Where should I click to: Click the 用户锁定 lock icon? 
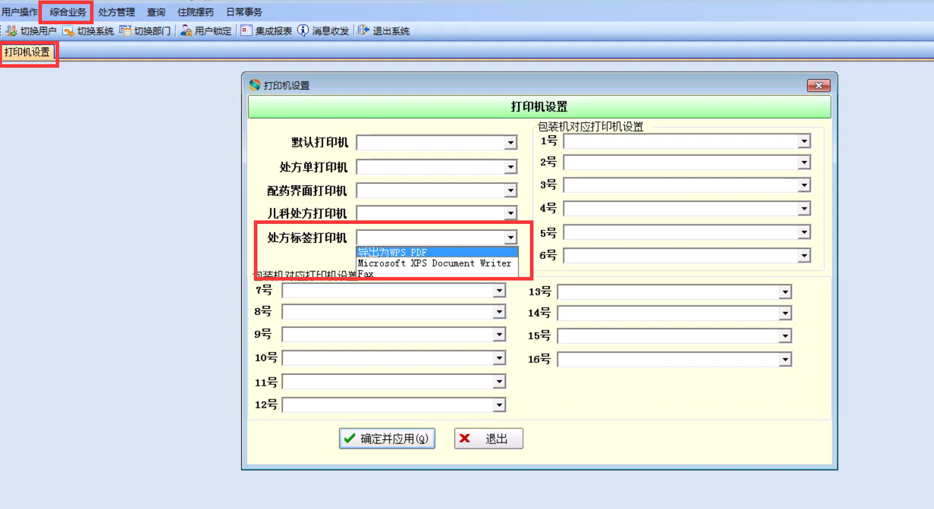(186, 31)
